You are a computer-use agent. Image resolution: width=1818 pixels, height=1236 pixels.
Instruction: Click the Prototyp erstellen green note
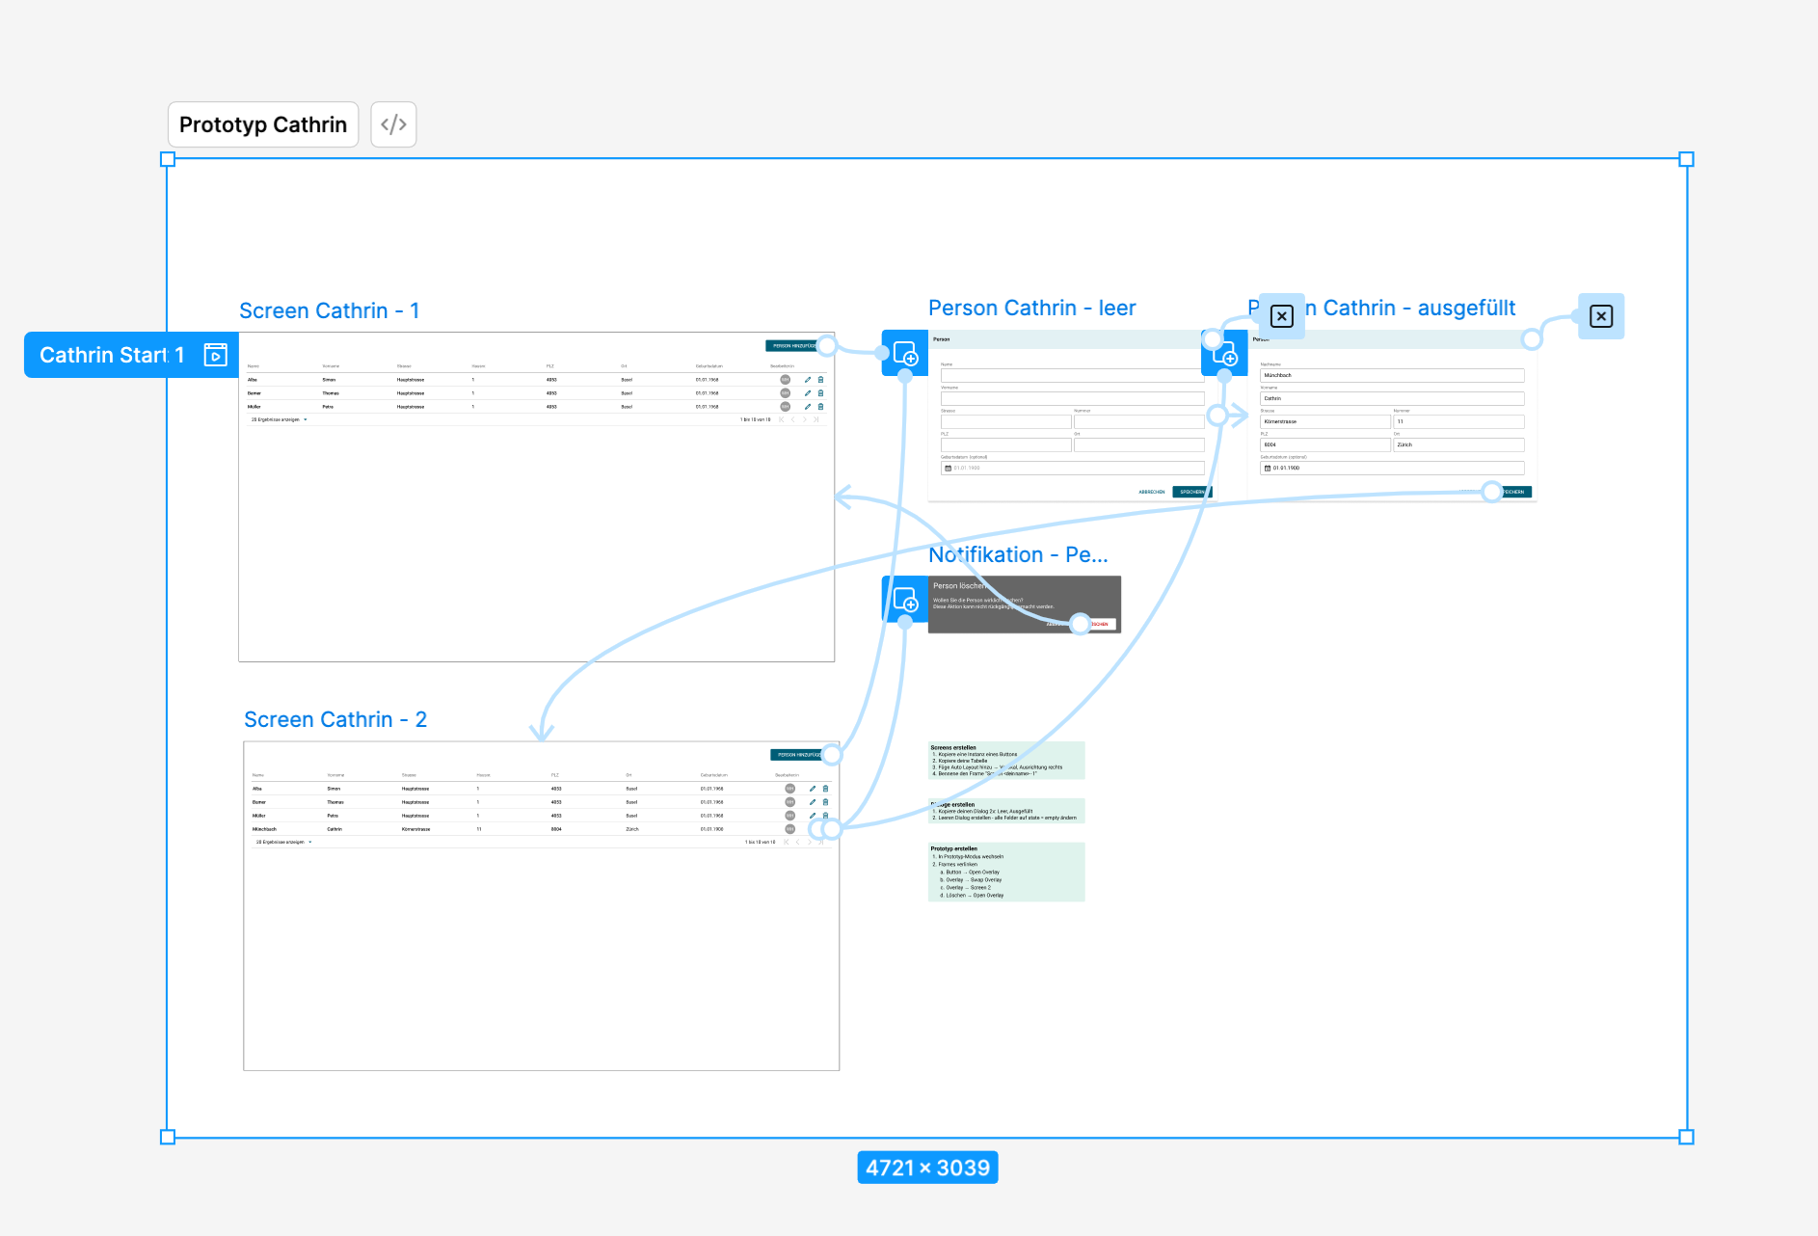(1005, 872)
